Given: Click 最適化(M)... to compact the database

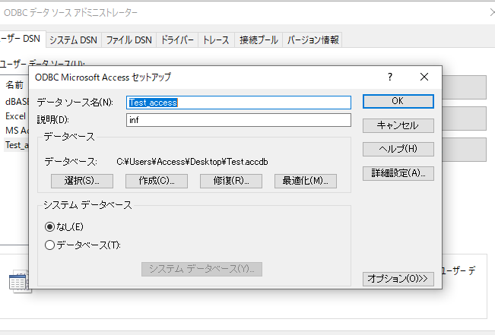Looking at the screenshot, I should (x=306, y=181).
